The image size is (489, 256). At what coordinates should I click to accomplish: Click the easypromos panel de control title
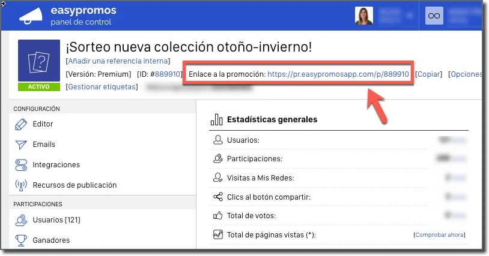click(x=84, y=16)
